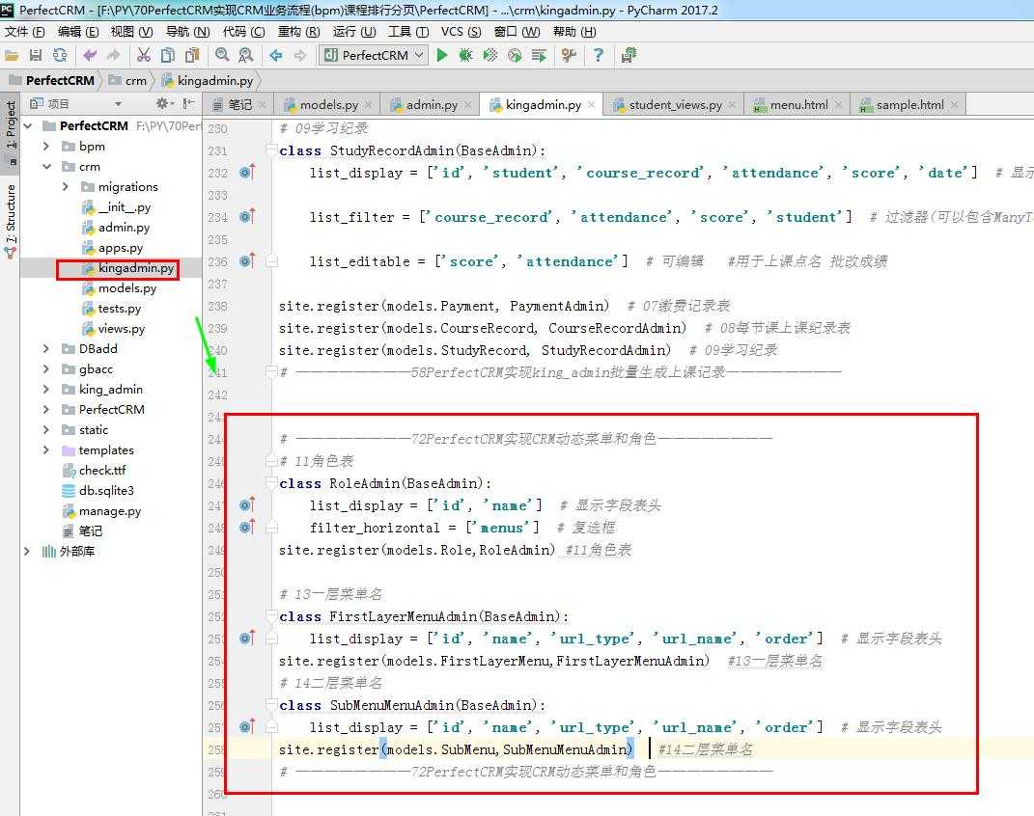Viewport: 1034px width, 816px height.
Task: Fold the RoleAdmin class
Action: (271, 483)
